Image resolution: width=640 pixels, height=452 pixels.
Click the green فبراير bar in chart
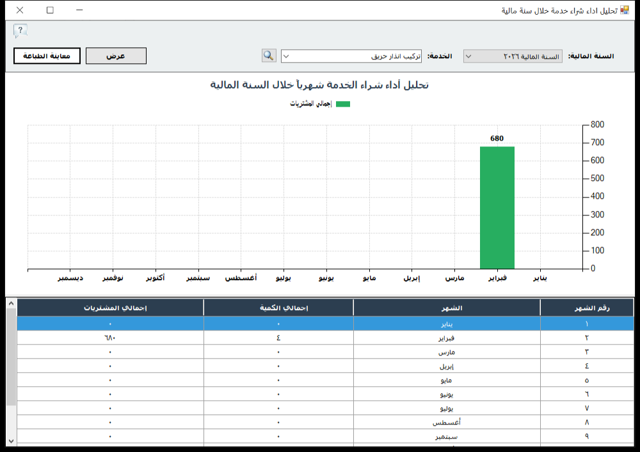point(497,207)
